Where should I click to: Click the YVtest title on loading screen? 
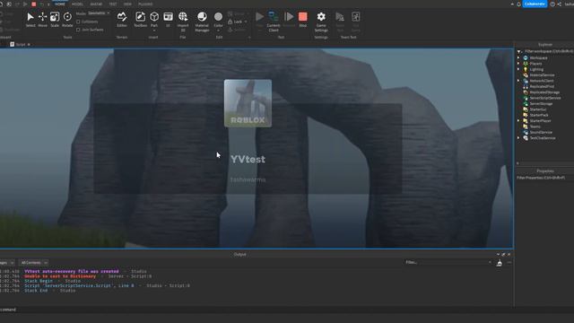248,160
